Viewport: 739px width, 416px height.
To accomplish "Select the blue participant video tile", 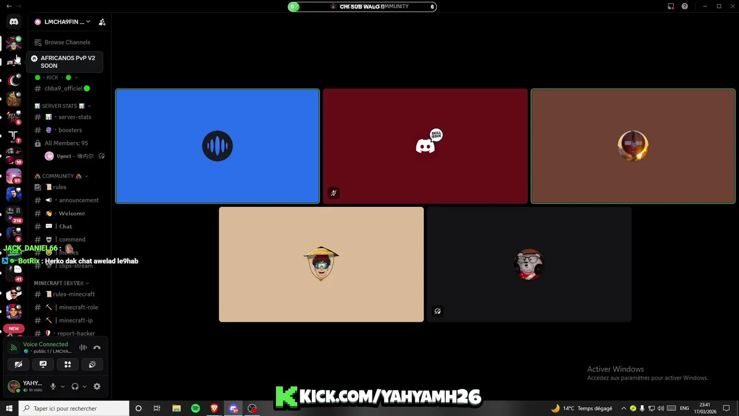I will point(218,146).
